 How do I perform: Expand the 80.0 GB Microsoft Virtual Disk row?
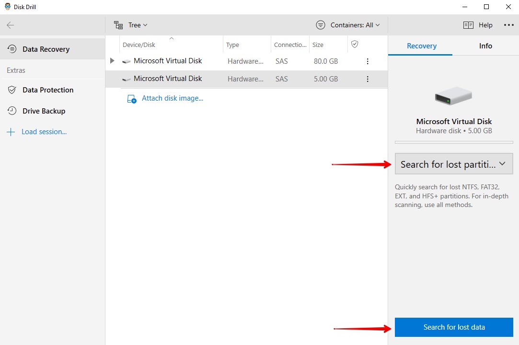click(112, 61)
